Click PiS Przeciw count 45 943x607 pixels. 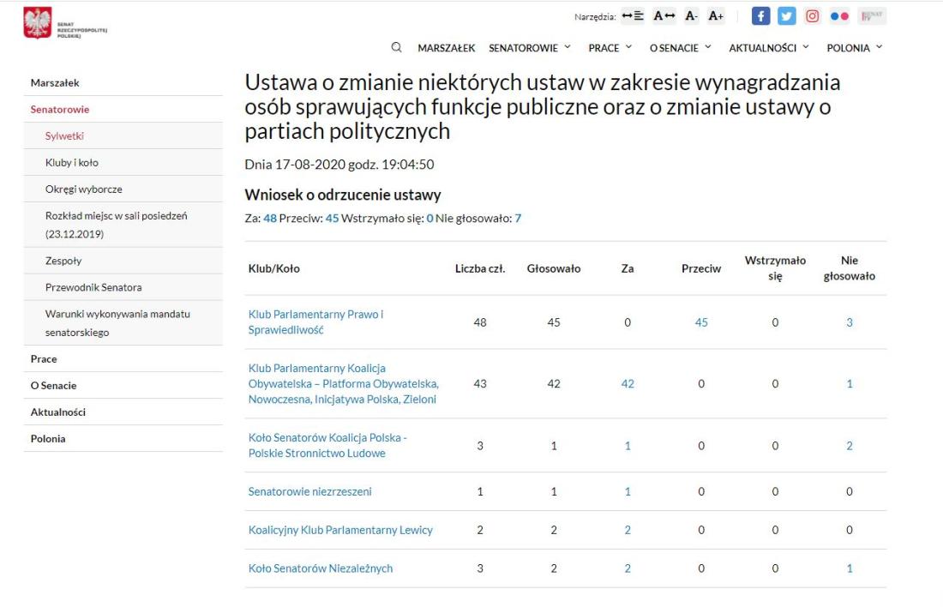coord(701,322)
